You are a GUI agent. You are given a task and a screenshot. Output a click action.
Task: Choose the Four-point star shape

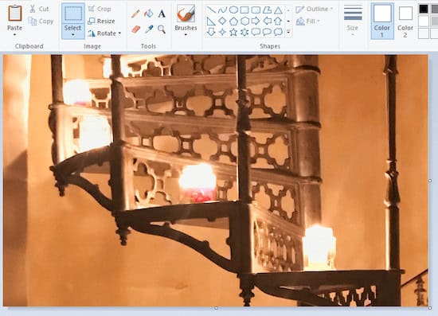click(x=222, y=32)
